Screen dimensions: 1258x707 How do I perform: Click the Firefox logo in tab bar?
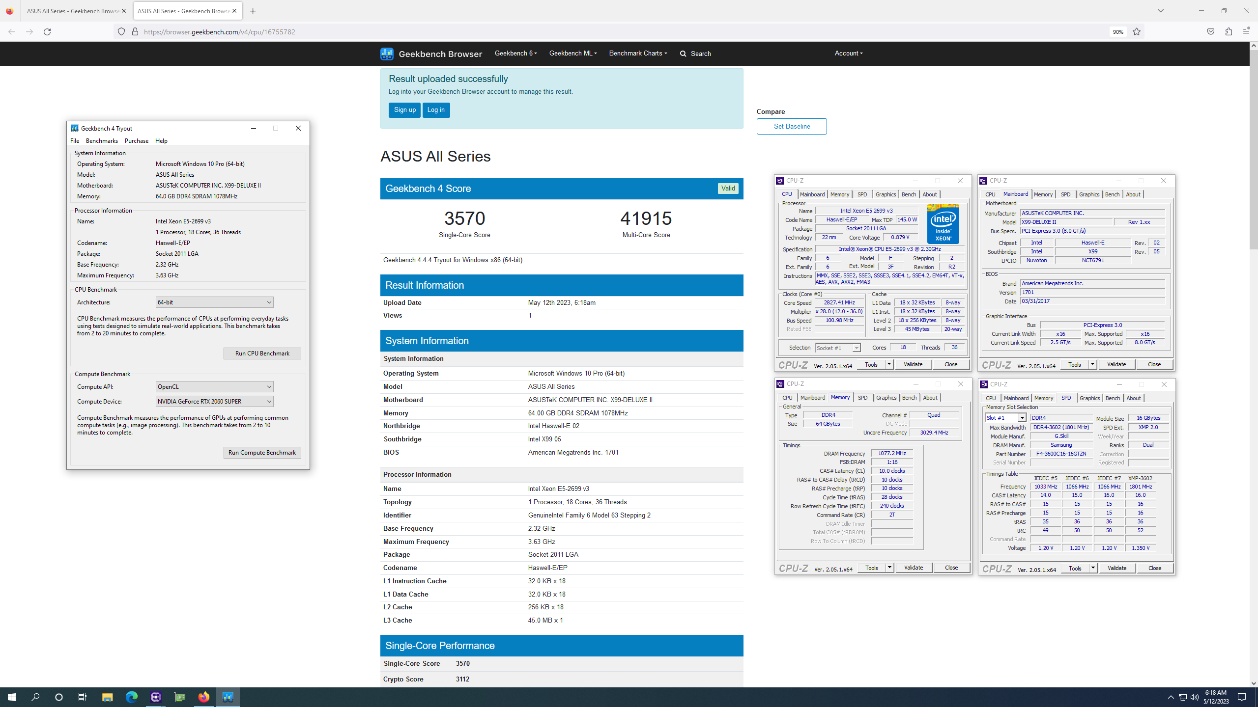(x=10, y=11)
